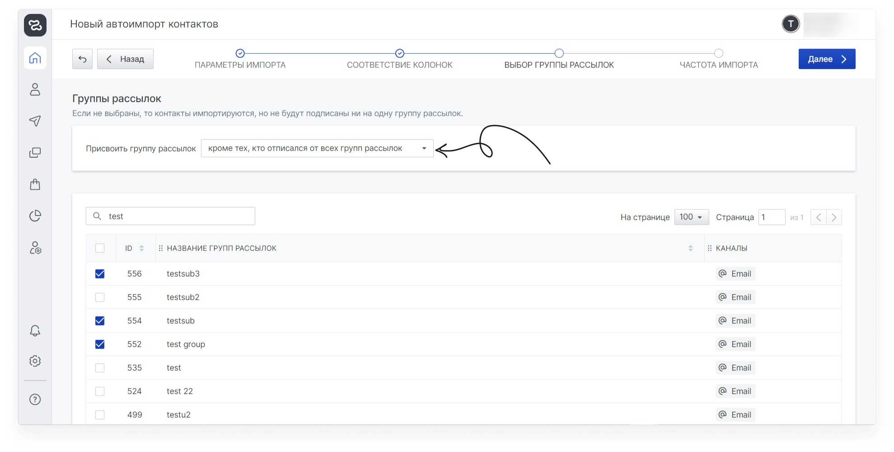This screenshot has width=894, height=452.
Task: Click the Страница page number field
Action: tap(772, 217)
